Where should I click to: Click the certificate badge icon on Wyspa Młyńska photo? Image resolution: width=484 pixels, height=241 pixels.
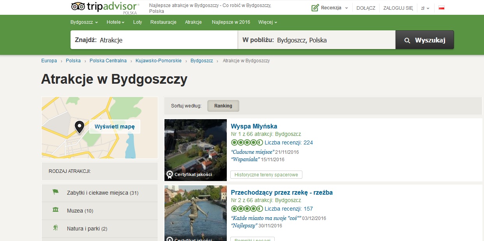[170, 174]
